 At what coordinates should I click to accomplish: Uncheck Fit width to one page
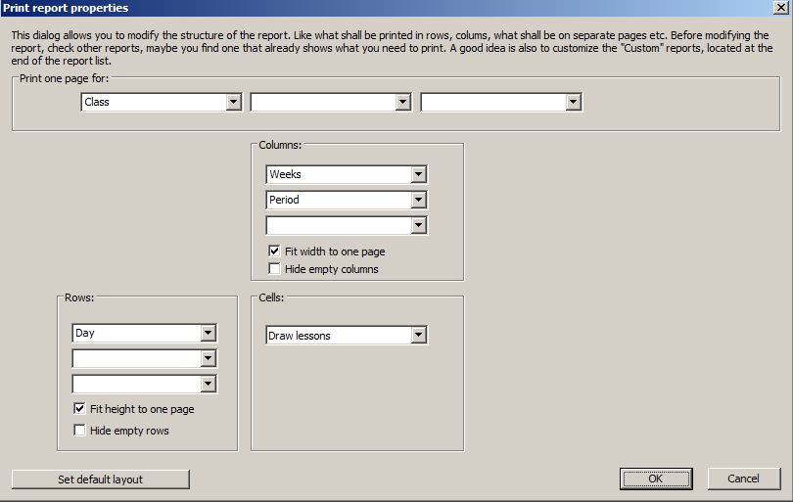(275, 251)
